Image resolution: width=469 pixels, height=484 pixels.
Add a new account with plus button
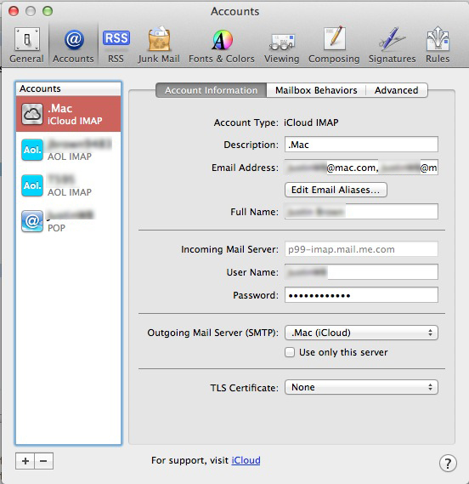pyautogui.click(x=25, y=461)
